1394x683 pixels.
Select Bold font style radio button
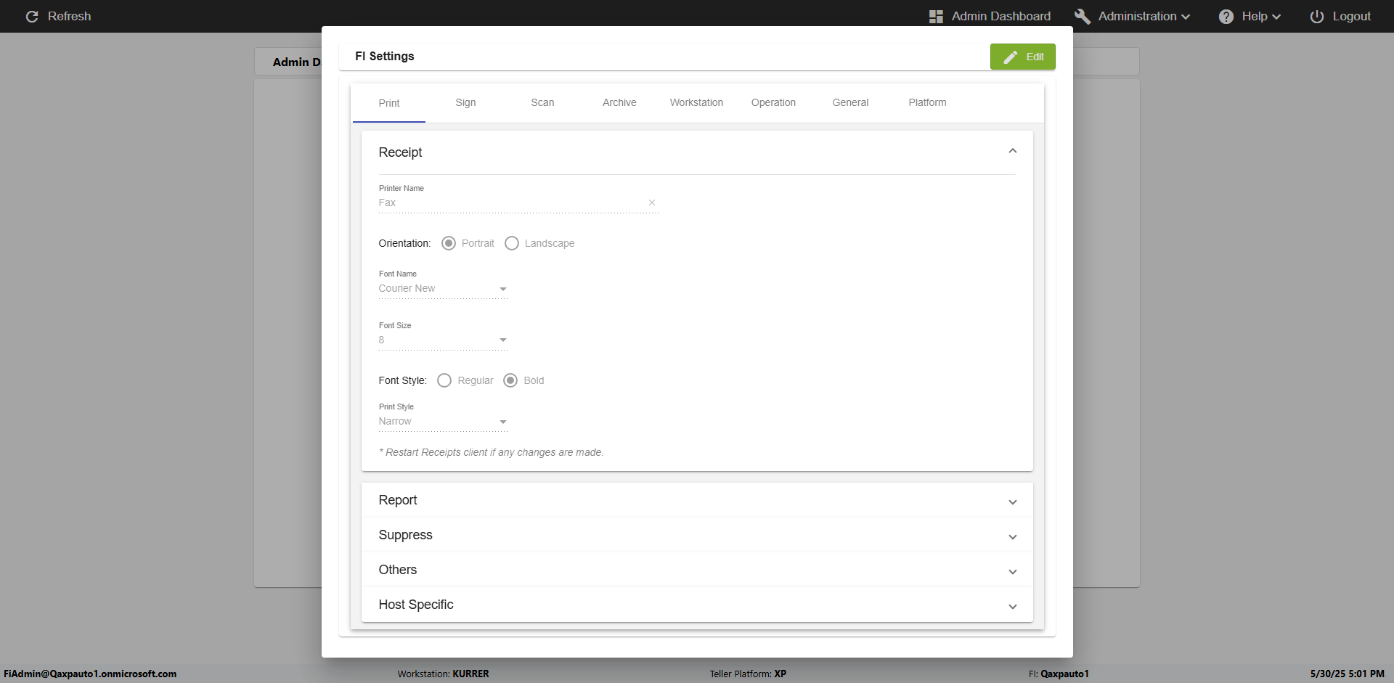[510, 380]
